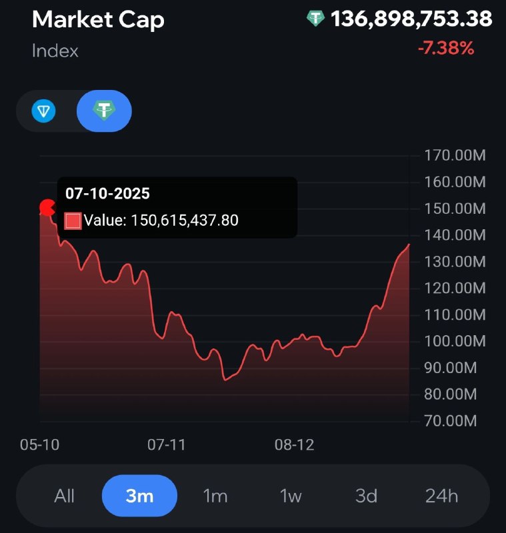Show the All time range
Screen dimensions: 506x533
pyautogui.click(x=64, y=496)
